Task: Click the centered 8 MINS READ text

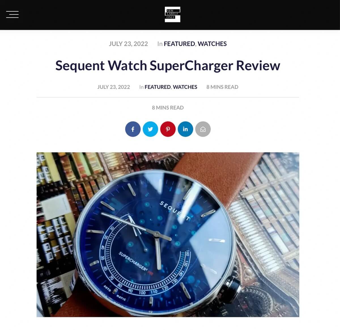Action: 168,108
